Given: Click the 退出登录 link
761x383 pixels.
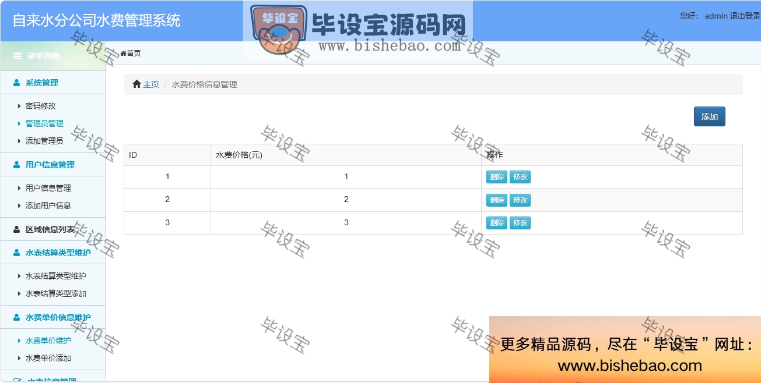Looking at the screenshot, I should click(745, 16).
